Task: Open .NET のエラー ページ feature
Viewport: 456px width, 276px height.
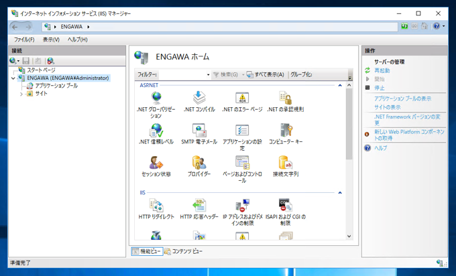Action: [242, 102]
